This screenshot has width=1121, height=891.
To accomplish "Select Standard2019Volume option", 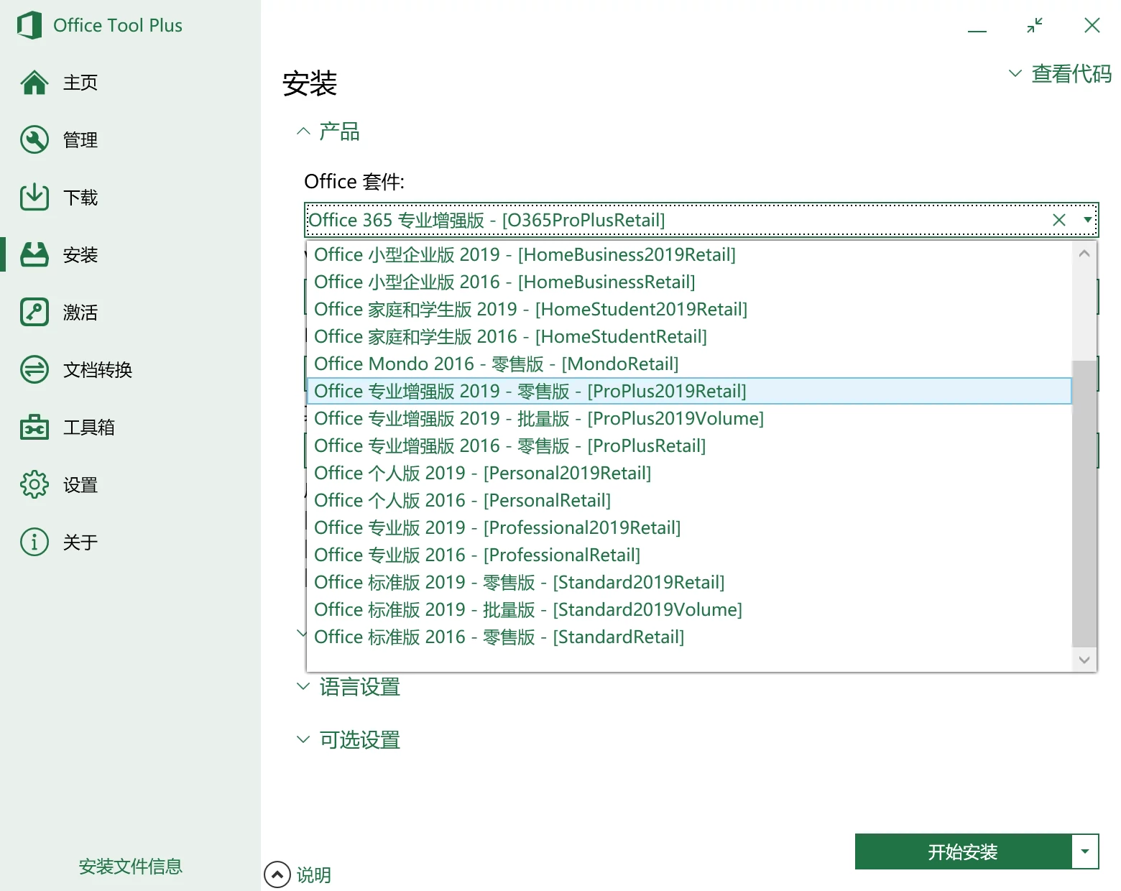I will [689, 609].
